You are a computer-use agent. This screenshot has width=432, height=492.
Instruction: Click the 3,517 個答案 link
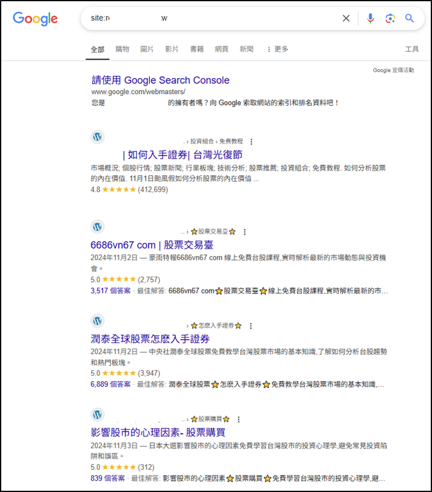point(110,290)
